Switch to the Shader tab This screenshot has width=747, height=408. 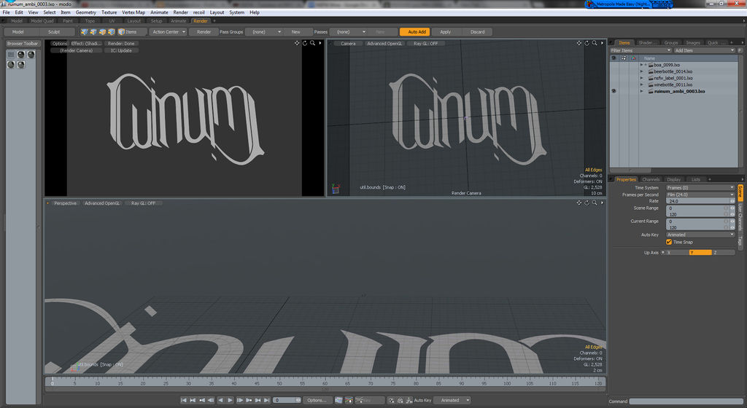point(647,43)
